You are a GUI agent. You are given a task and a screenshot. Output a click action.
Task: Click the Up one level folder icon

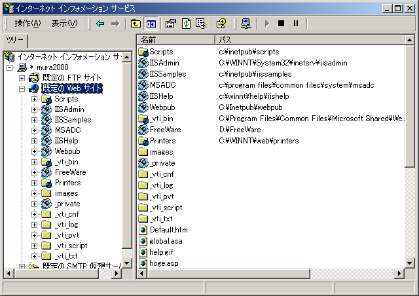[x=136, y=24]
